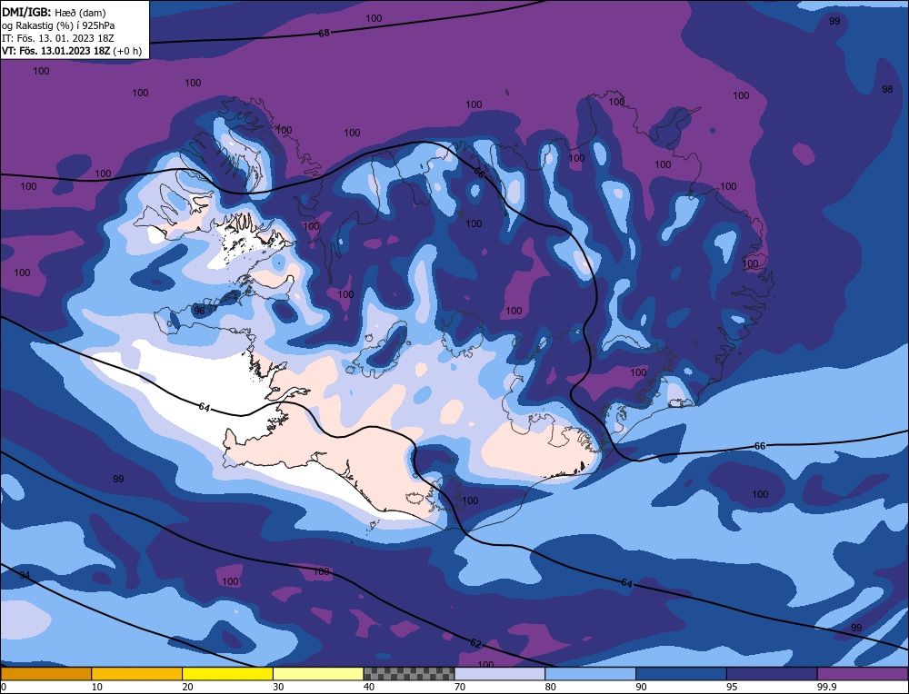
Task: Click the lavender 70-80 legend swatch
Action: point(500,673)
